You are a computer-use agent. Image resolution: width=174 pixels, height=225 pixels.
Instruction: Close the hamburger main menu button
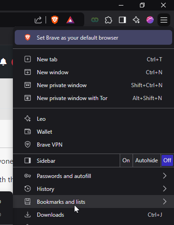point(164,20)
